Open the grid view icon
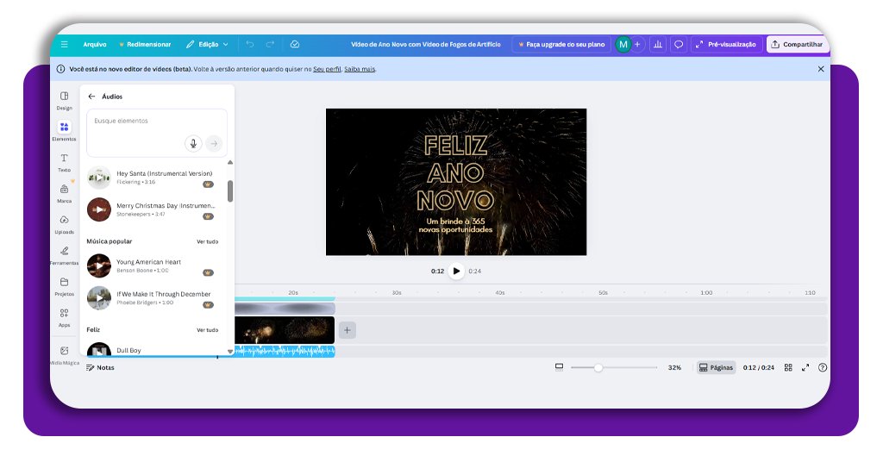The width and height of the screenshot is (883, 462). pyautogui.click(x=788, y=367)
